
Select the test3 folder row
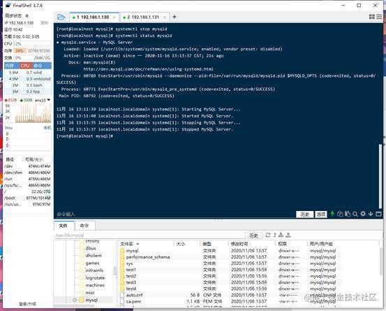(x=248, y=282)
